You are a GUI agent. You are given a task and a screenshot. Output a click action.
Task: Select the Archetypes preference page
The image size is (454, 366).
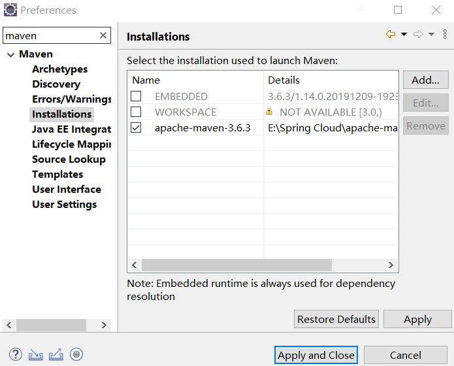tap(60, 69)
